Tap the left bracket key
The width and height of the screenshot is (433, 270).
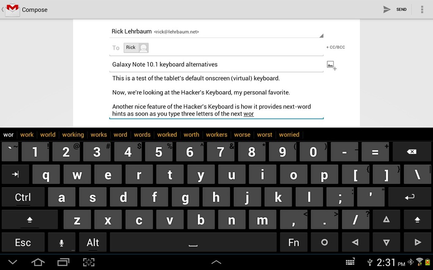click(355, 174)
